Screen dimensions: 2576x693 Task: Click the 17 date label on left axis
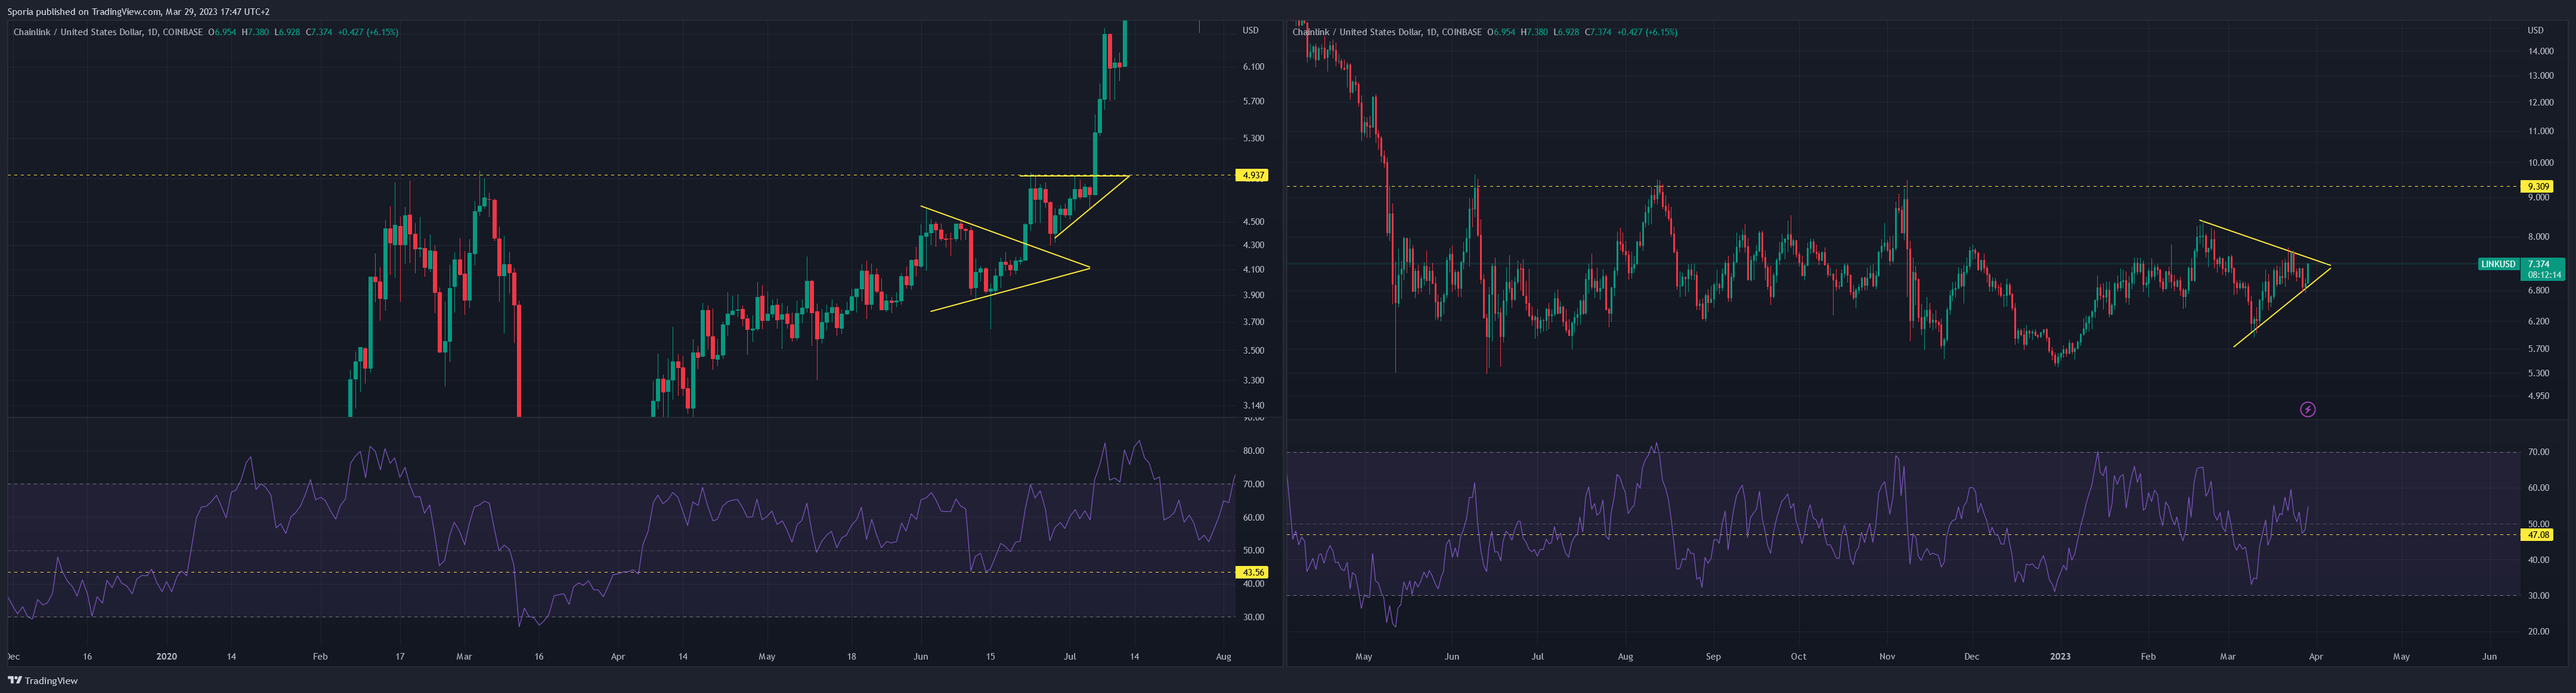400,657
